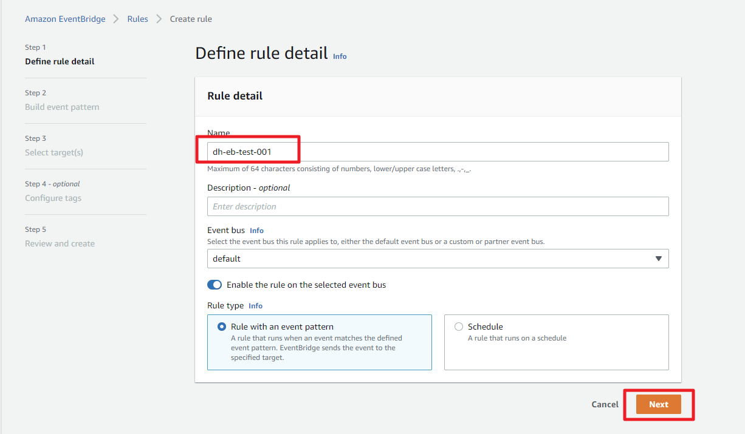Open the Rules breadcrumb link
This screenshot has height=434, width=745.
tap(137, 19)
